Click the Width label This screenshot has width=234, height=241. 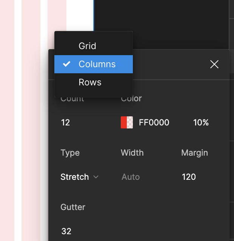click(x=132, y=153)
